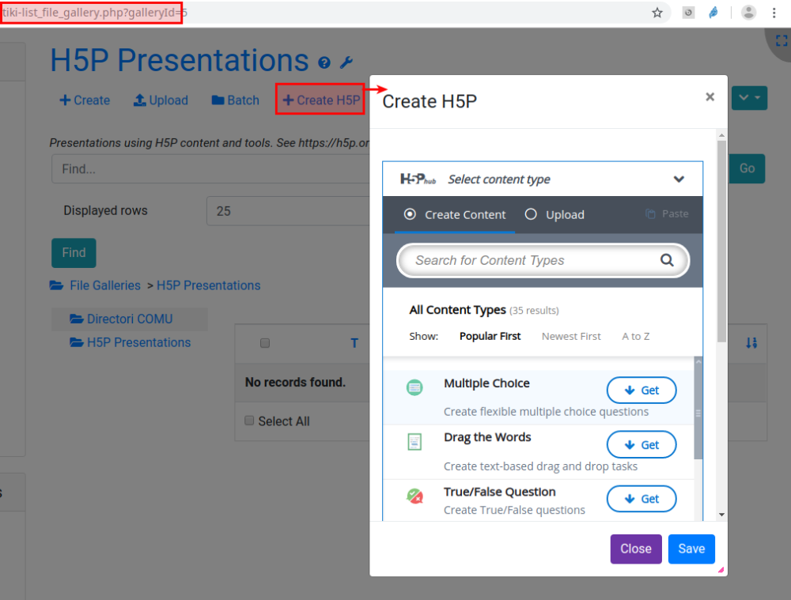
Task: Sort content types A to Z
Action: pos(635,336)
